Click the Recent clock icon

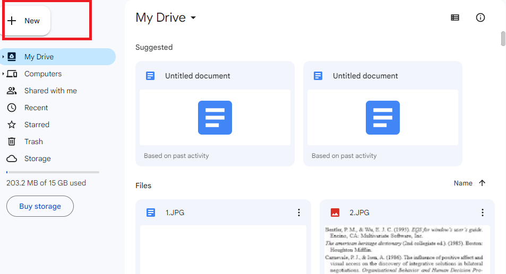tap(12, 108)
